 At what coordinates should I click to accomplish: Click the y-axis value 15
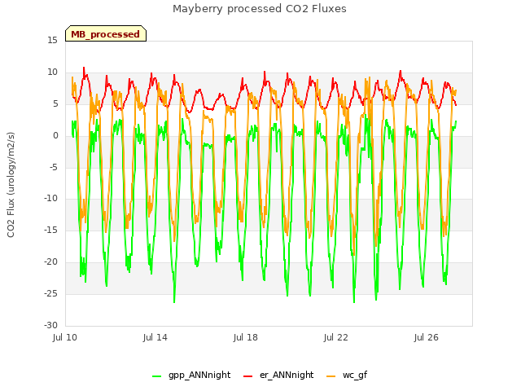coord(52,41)
